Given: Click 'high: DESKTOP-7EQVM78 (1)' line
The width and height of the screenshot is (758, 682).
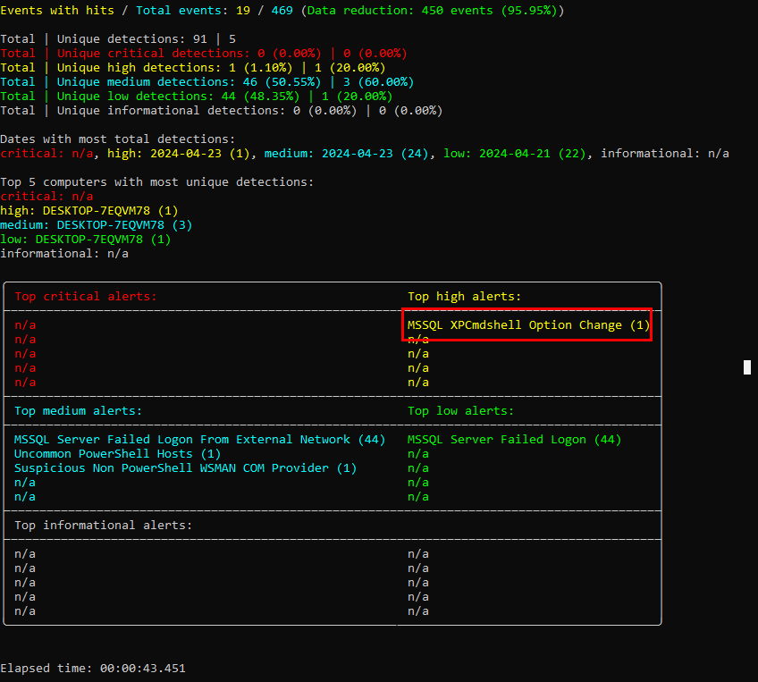Looking at the screenshot, I should 89,211.
